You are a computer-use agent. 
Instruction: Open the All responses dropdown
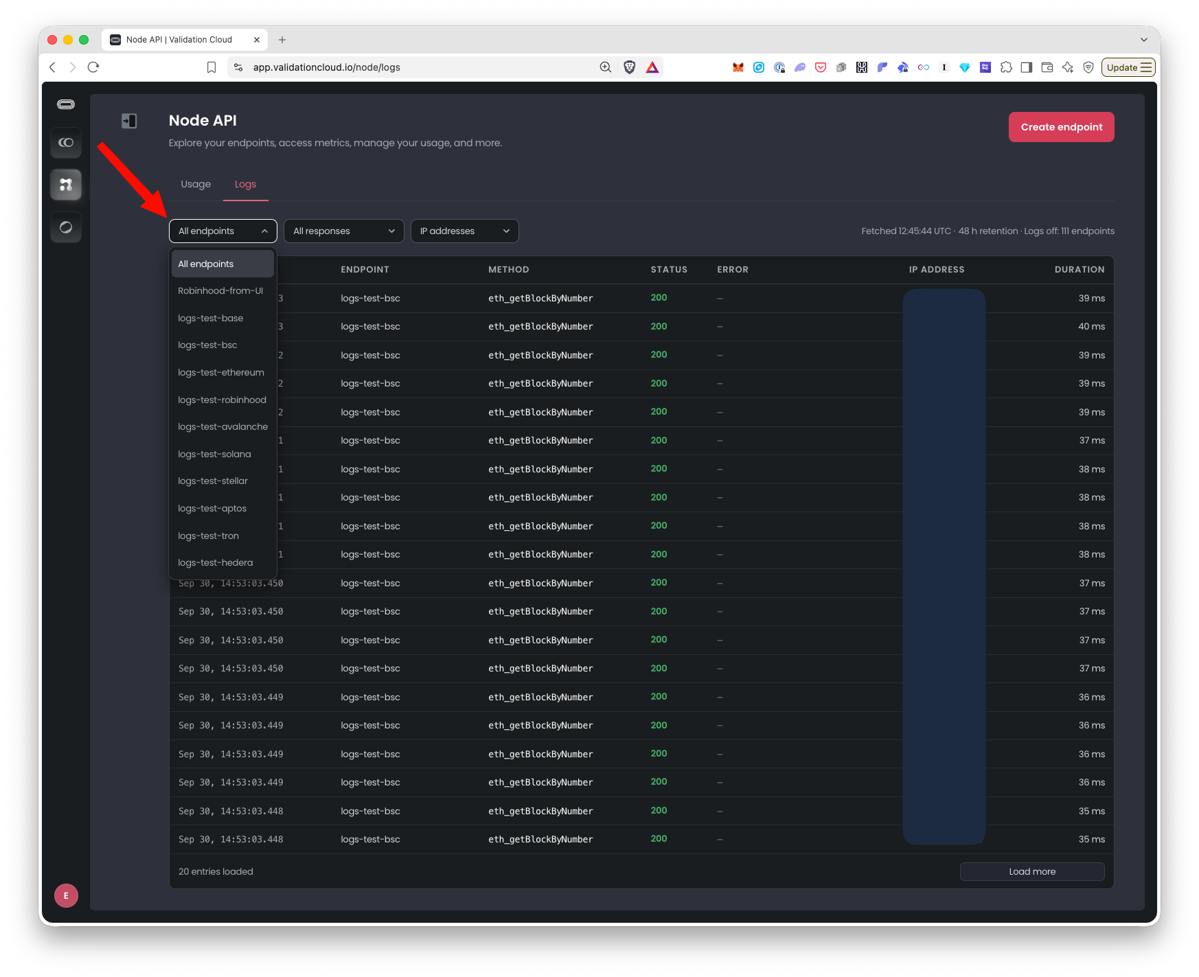point(344,231)
